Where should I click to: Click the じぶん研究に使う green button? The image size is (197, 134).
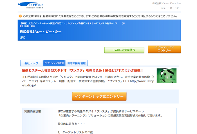124,50
